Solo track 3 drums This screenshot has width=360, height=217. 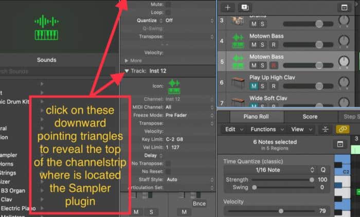262,24
